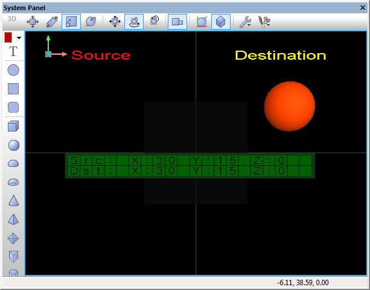Select the flat circle shape tool
The width and height of the screenshot is (370, 290).
point(13,70)
